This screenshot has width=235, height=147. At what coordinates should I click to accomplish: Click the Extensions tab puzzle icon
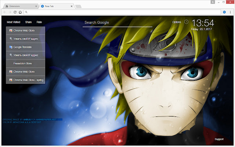click(x=7, y=6)
